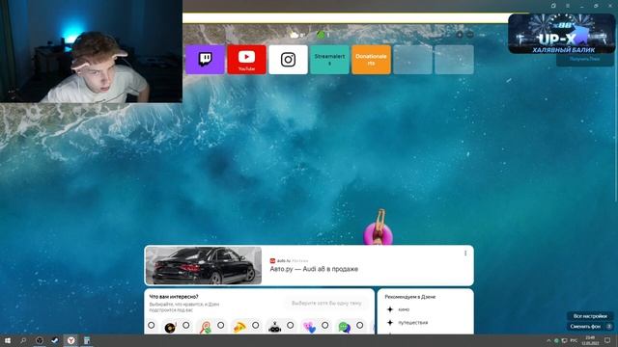Open the Streamalerts tile
618x347 pixels.
329,60
